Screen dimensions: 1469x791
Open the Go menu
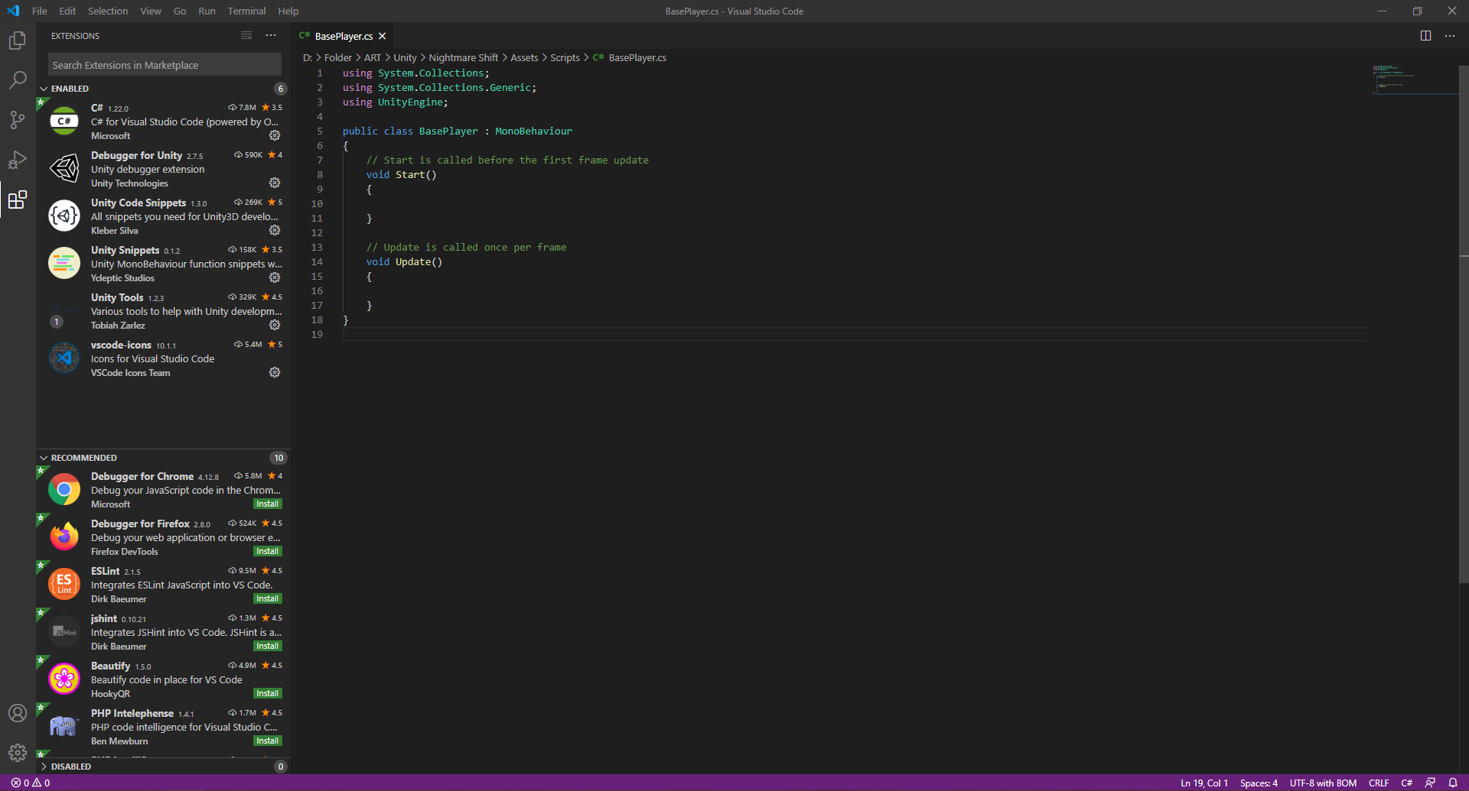click(x=180, y=11)
